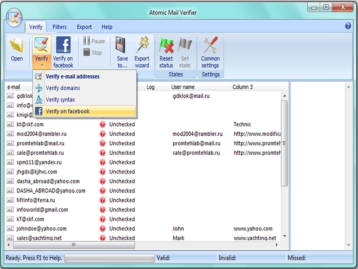Click the horizontal scrollbar thumb

pos(74,245)
